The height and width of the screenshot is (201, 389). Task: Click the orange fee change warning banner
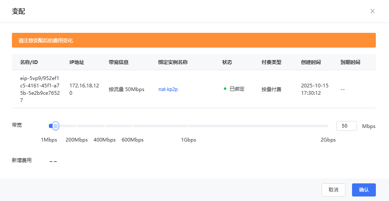tap(193, 41)
